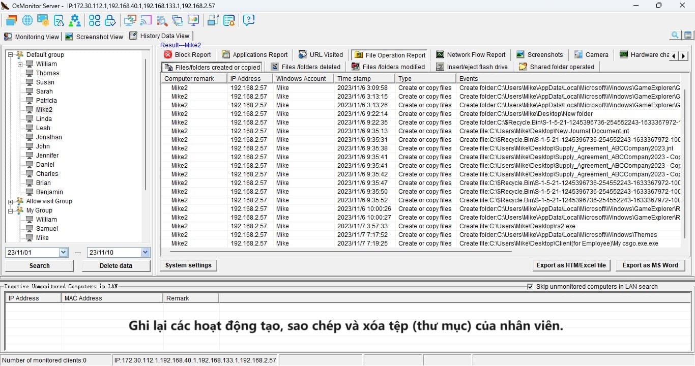The width and height of the screenshot is (695, 366).
Task: Switch to Screenshot View tab
Action: click(x=94, y=37)
